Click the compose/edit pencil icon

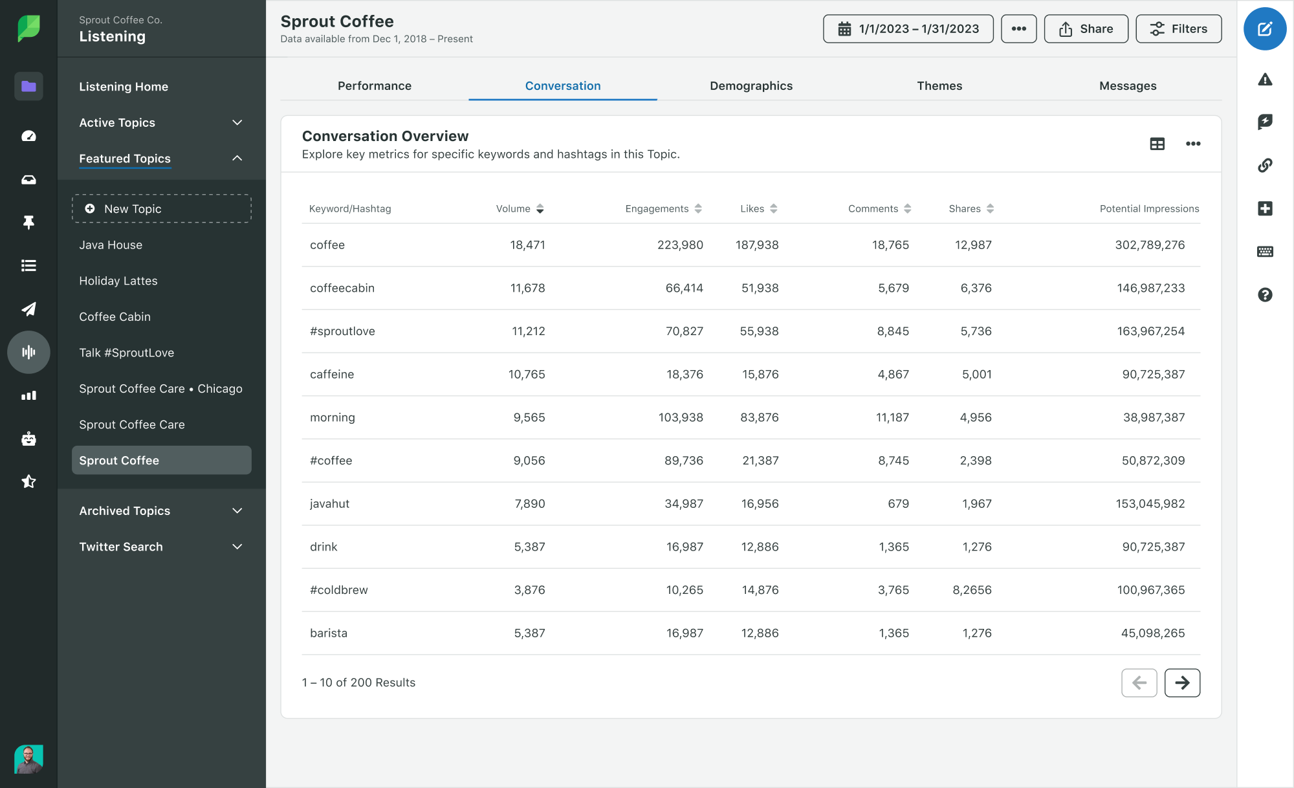coord(1266,30)
